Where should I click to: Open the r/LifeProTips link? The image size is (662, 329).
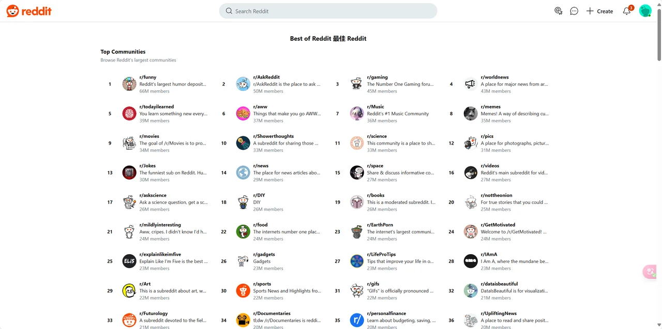(x=382, y=254)
